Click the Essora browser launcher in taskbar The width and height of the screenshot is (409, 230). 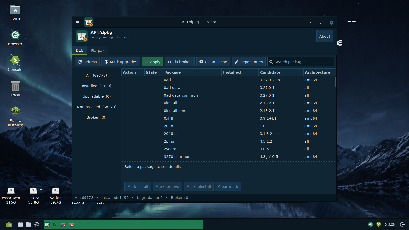point(37,224)
